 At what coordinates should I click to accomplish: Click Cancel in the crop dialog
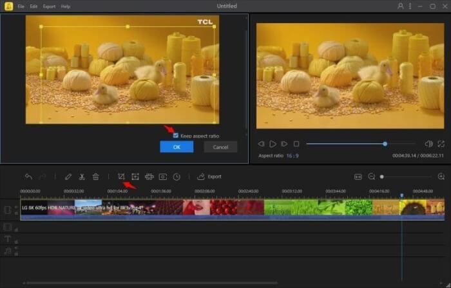220,147
